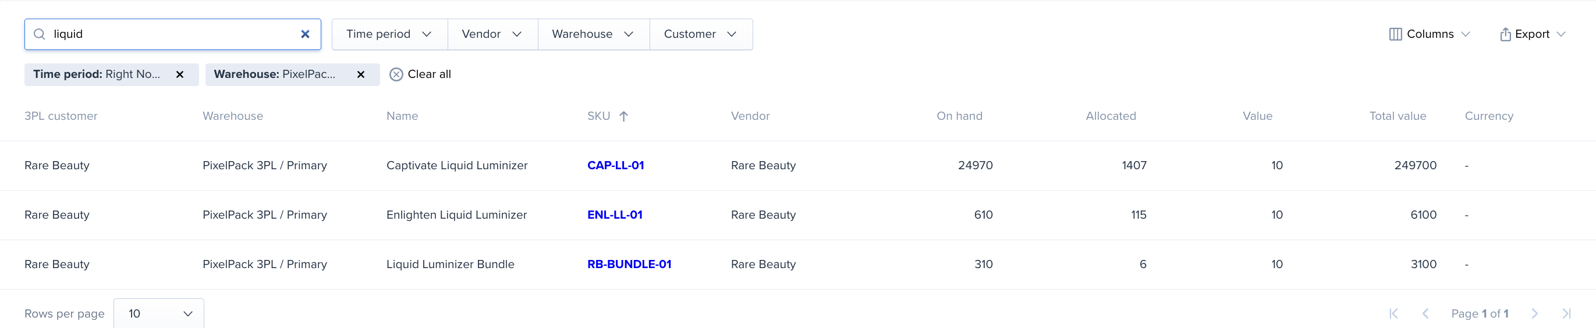Screen dimensions: 1596x328
Task: Remove the Time period filter chip
Action: point(180,74)
